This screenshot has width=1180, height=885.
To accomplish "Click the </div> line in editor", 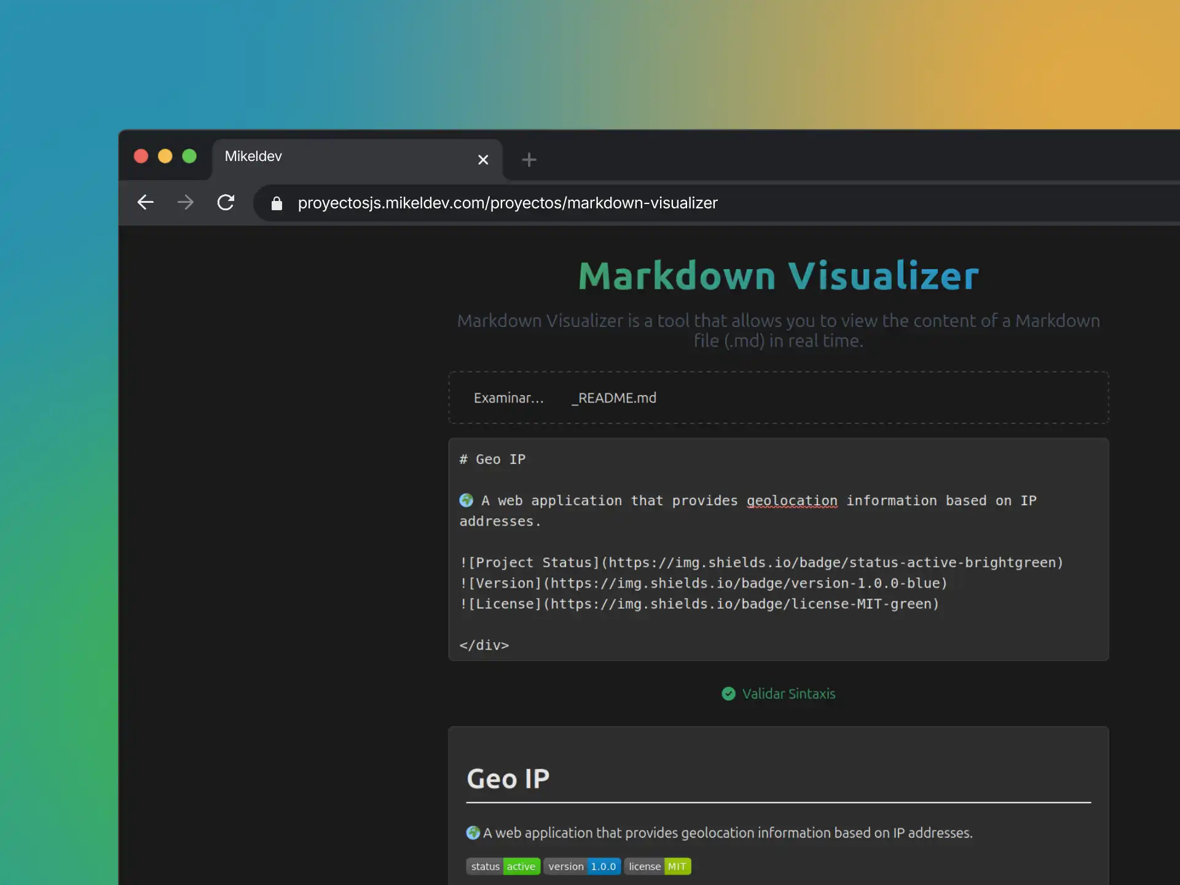I will pyautogui.click(x=484, y=645).
